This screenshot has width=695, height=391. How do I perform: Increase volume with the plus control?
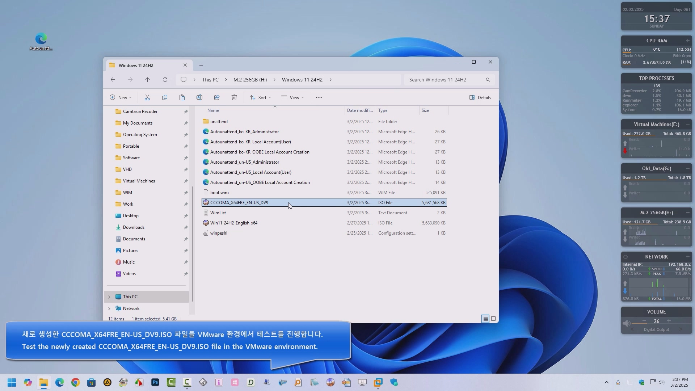coord(669,321)
